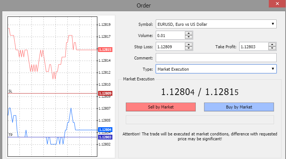286x159 pixels.
Task: Click the TP line on chart
Action: point(52,137)
